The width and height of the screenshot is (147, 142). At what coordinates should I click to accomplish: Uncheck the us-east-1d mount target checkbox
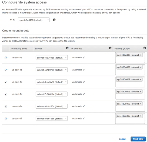click(6, 94)
